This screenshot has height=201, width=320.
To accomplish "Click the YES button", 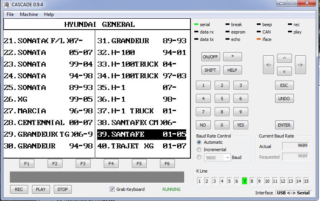I will point(241,125).
